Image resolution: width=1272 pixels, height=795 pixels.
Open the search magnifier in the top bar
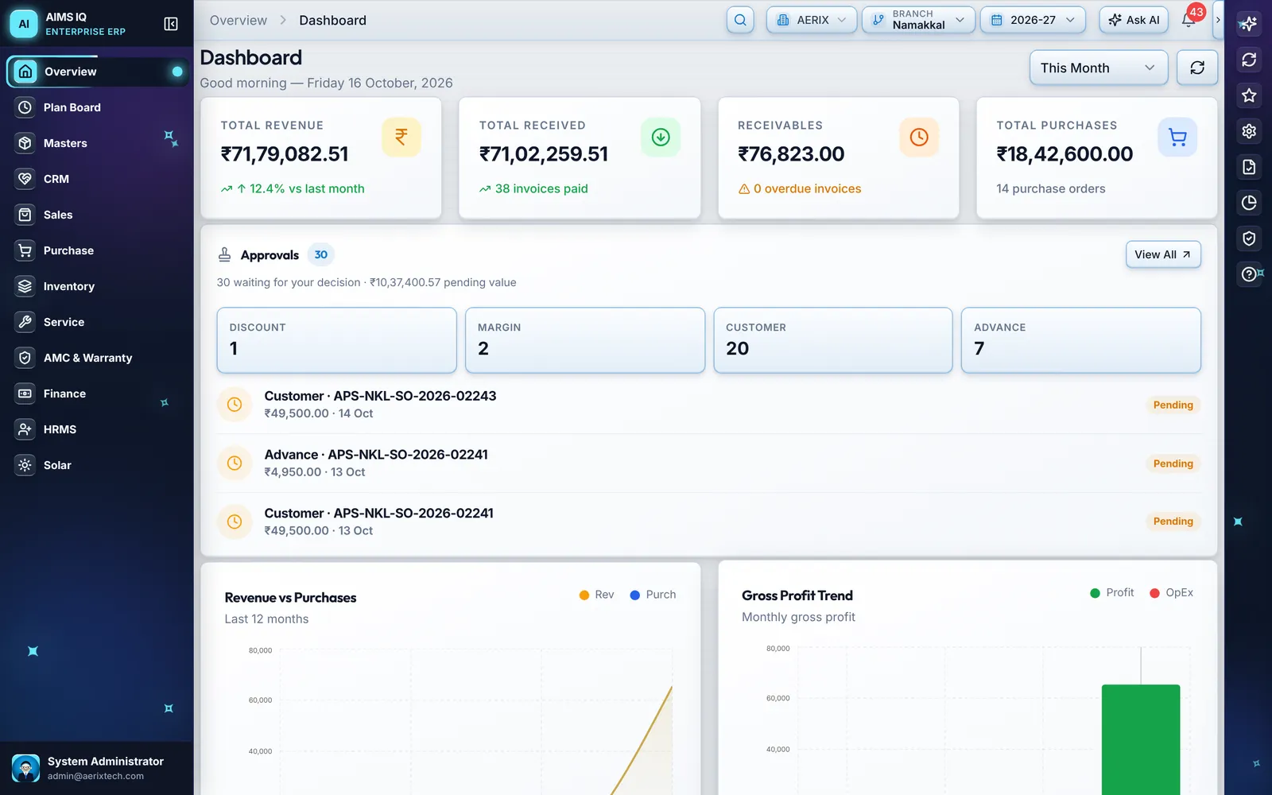click(740, 20)
